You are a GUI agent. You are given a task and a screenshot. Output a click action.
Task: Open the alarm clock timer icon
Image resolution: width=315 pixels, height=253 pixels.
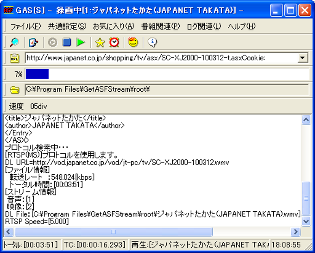114,43
